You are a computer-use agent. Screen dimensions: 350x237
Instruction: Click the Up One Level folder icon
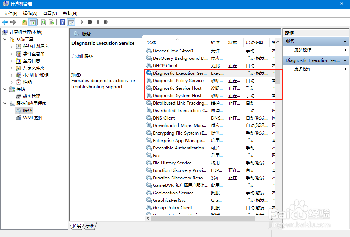coord(24,22)
